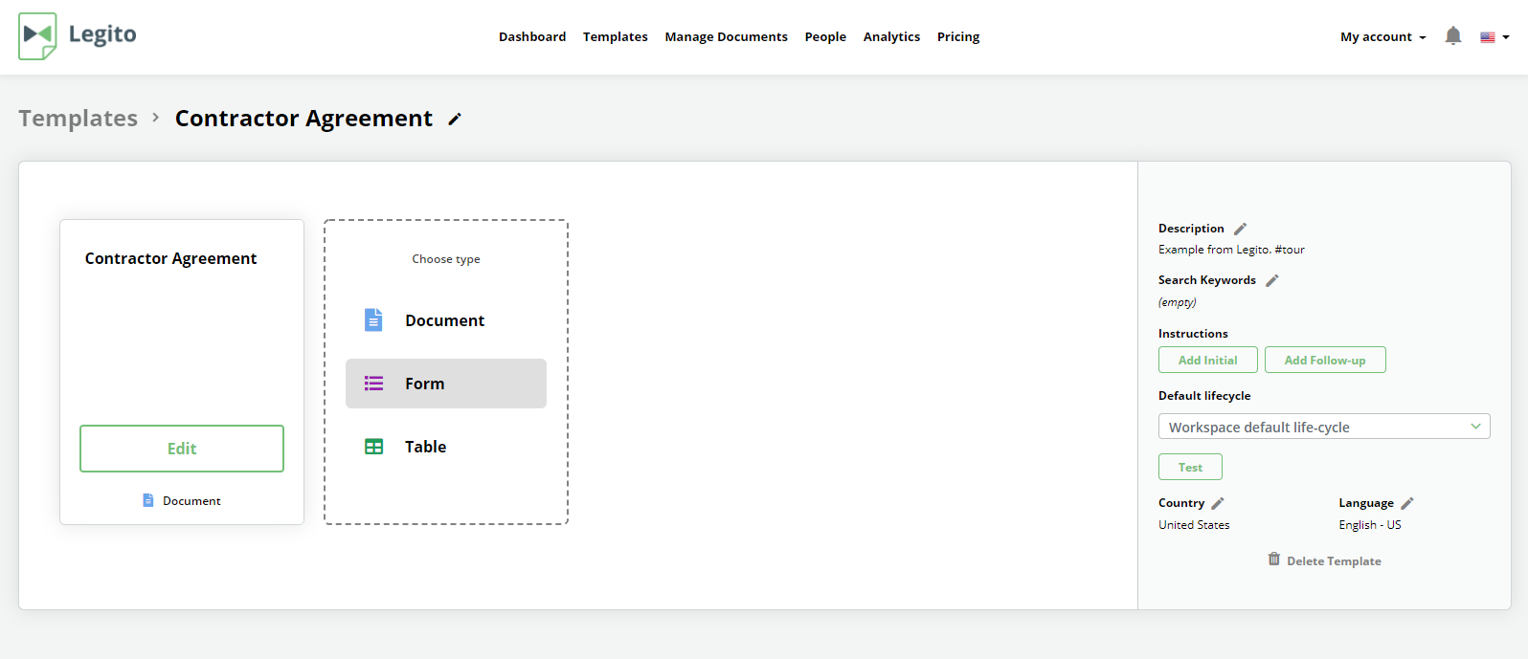Open the Pricing page
1528x659 pixels.
[958, 37]
